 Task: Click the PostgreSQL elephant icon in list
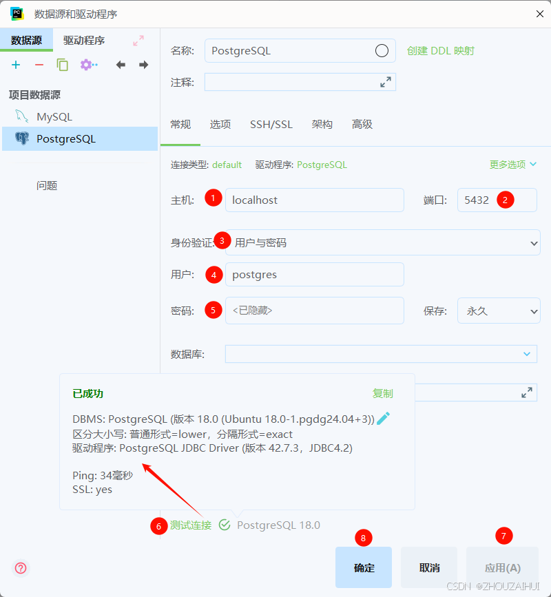(22, 138)
